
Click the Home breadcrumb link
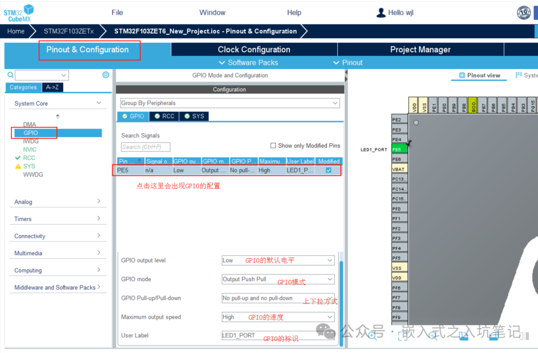click(16, 31)
